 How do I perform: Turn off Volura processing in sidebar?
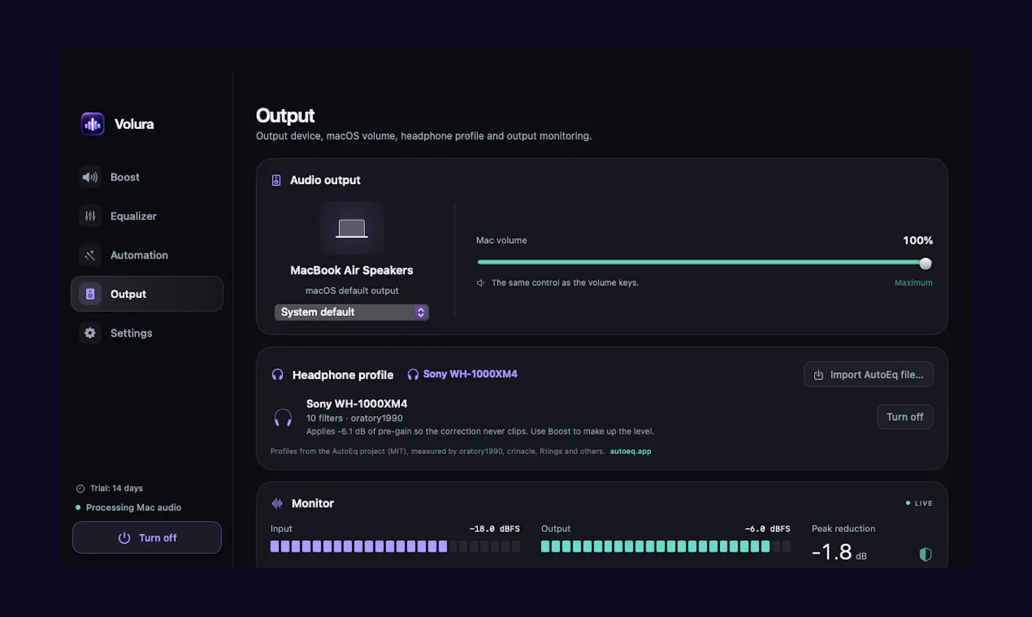click(x=147, y=538)
